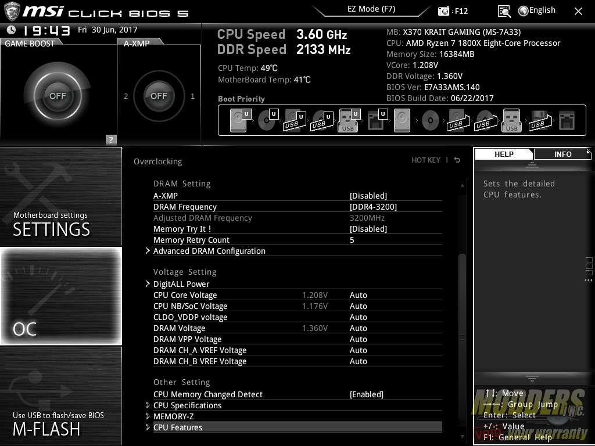Screen dimensions: 595x446
Task: Select the USB floppy boot device icon
Action: pyautogui.click(x=540, y=121)
